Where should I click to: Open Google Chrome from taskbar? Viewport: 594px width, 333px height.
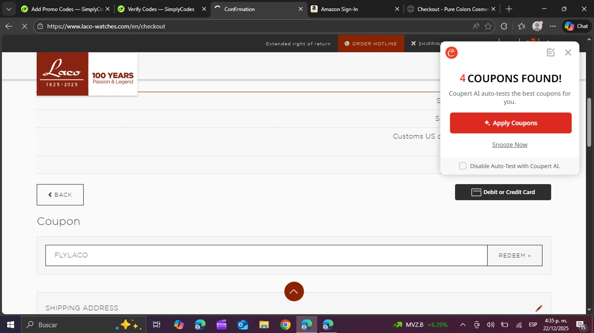(x=286, y=325)
